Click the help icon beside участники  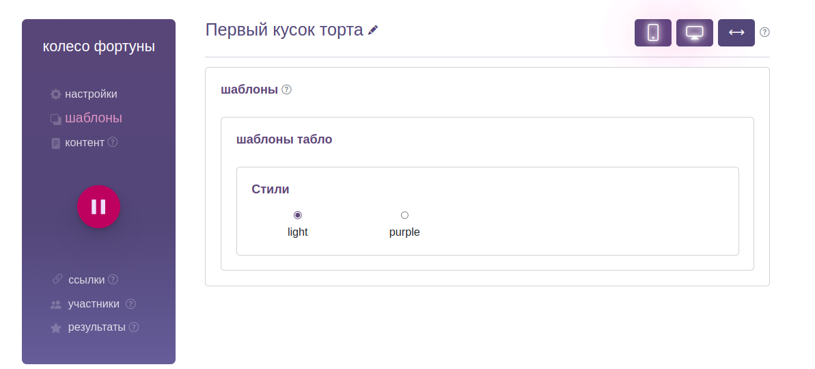(130, 303)
